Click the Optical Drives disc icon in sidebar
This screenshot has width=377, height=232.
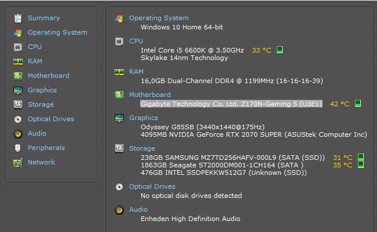pos(18,119)
